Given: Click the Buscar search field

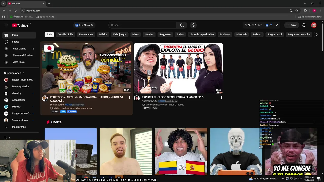Looking at the screenshot, I should 142,25.
